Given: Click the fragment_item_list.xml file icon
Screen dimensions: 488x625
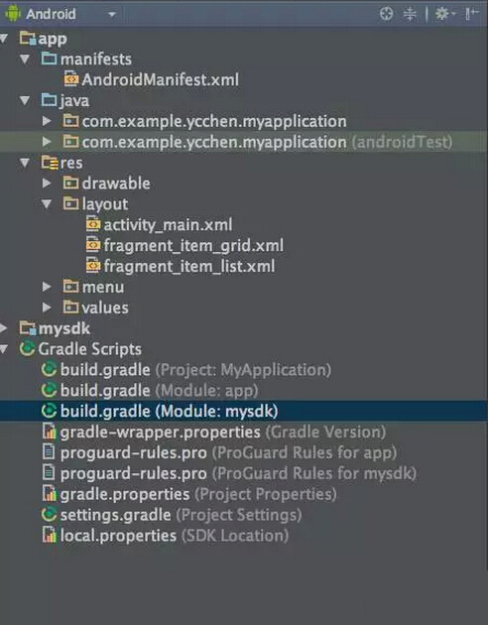Looking at the screenshot, I should 93,266.
